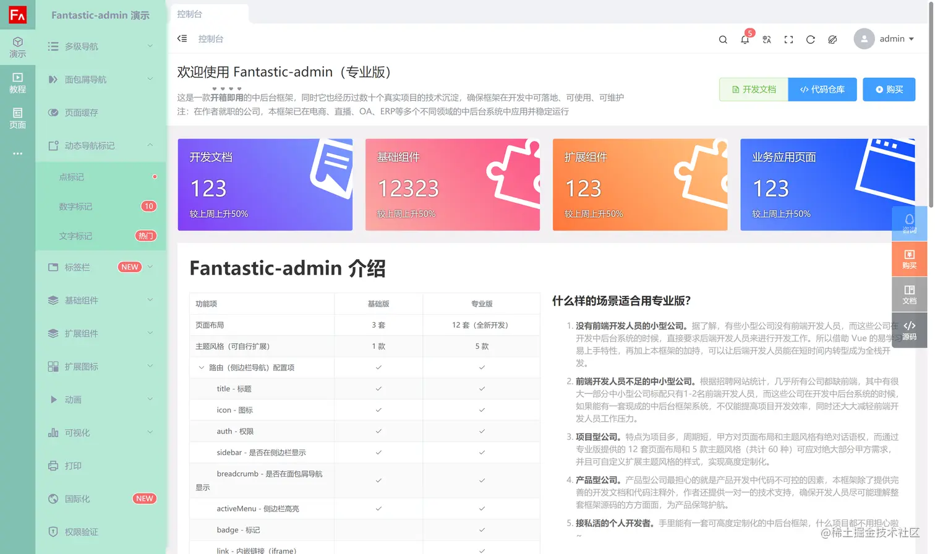Image resolution: width=935 pixels, height=554 pixels.
Task: Click the activeMenu - 侧边栏高亮 row
Action: coord(365,509)
